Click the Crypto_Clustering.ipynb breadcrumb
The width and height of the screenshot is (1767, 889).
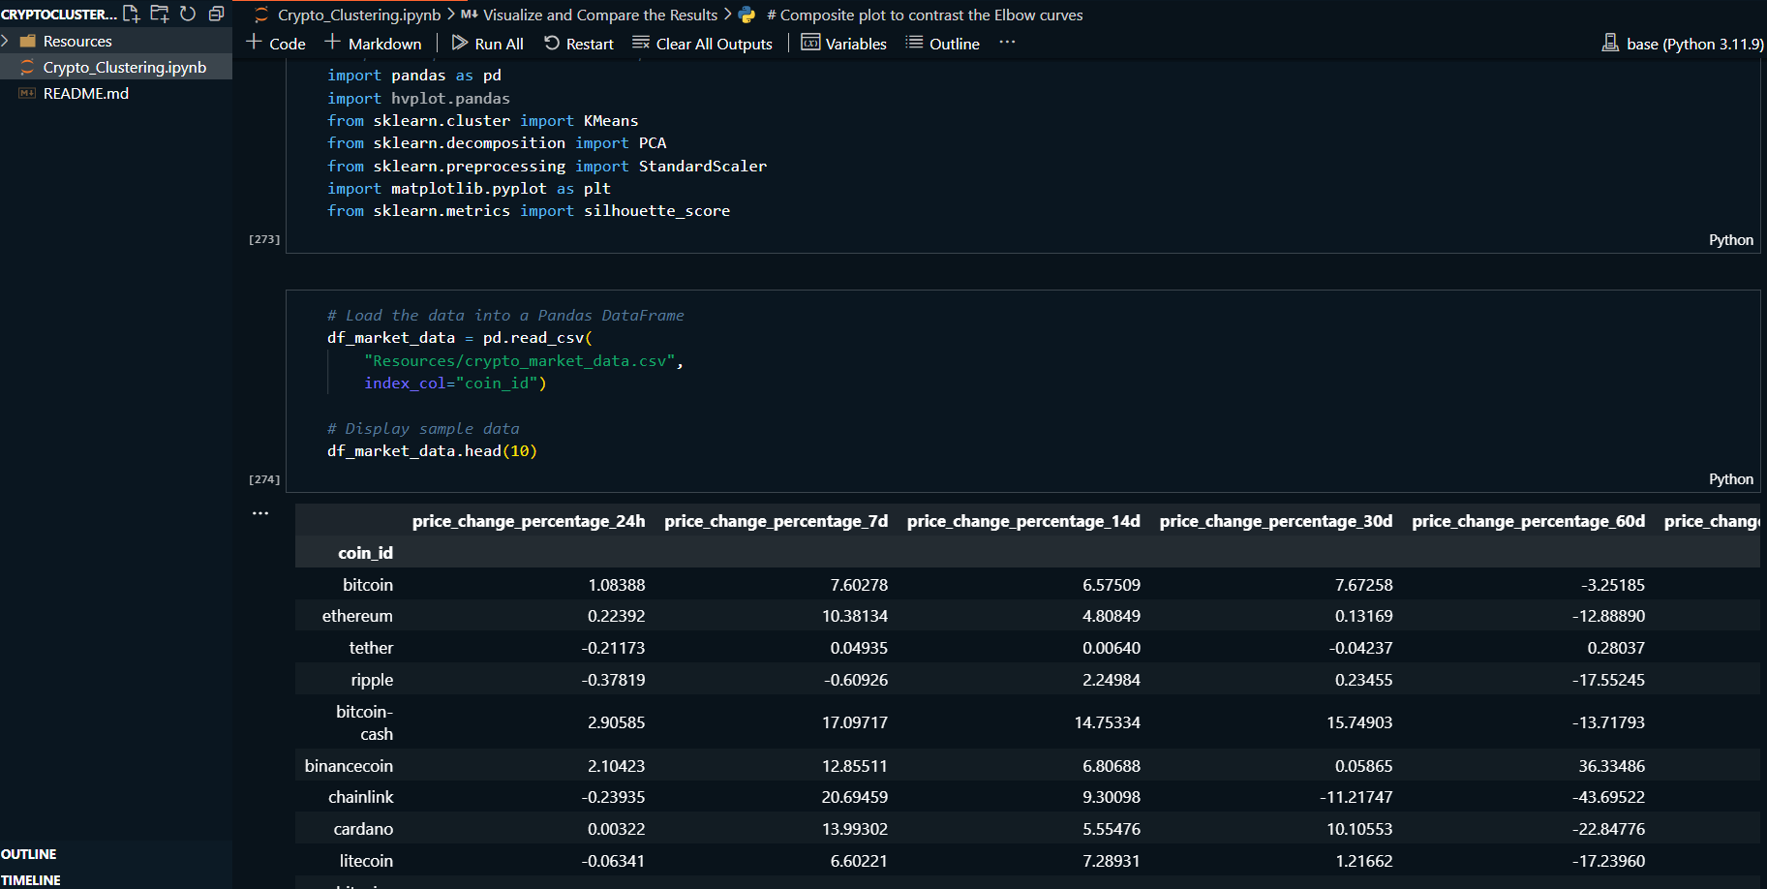[x=358, y=15]
